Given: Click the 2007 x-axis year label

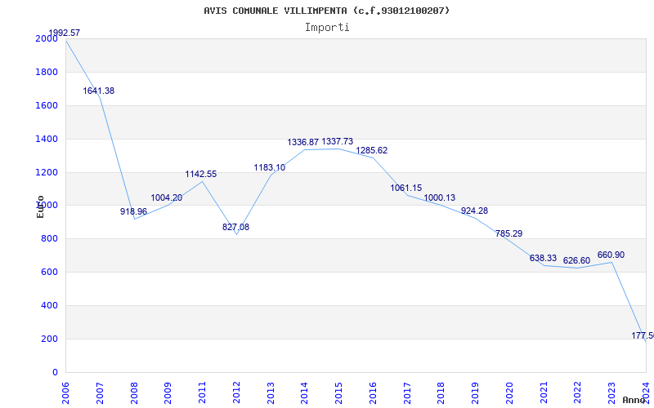Looking at the screenshot, I should [x=100, y=392].
